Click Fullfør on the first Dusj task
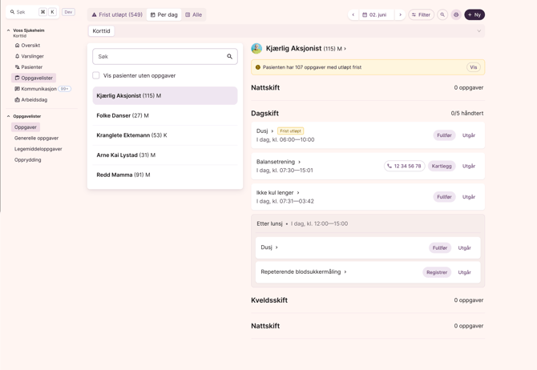This screenshot has width=537, height=370. pyautogui.click(x=444, y=135)
